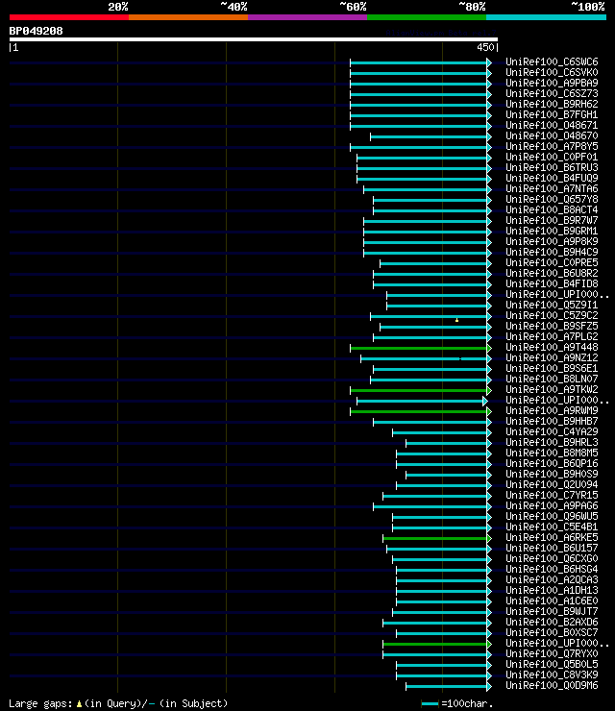Select hit label UniRef100_B6TRU3
This screenshot has height=711, width=615.
point(552,167)
